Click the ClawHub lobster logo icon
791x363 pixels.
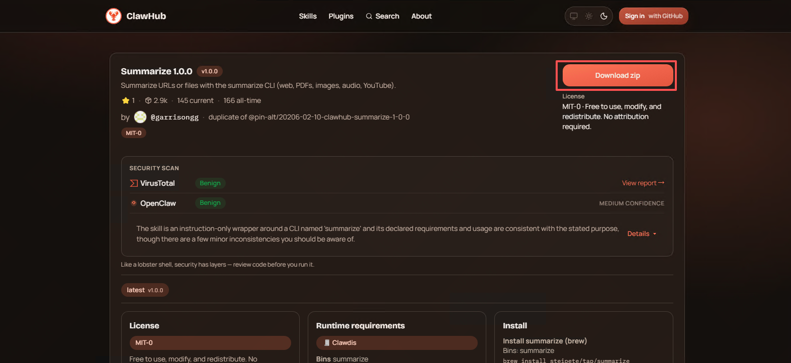click(114, 16)
